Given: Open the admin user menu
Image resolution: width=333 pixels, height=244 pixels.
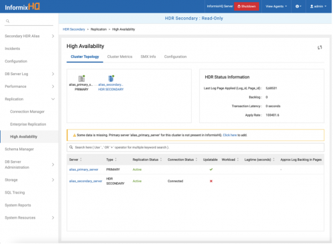Looking at the screenshot, I should (x=318, y=7).
